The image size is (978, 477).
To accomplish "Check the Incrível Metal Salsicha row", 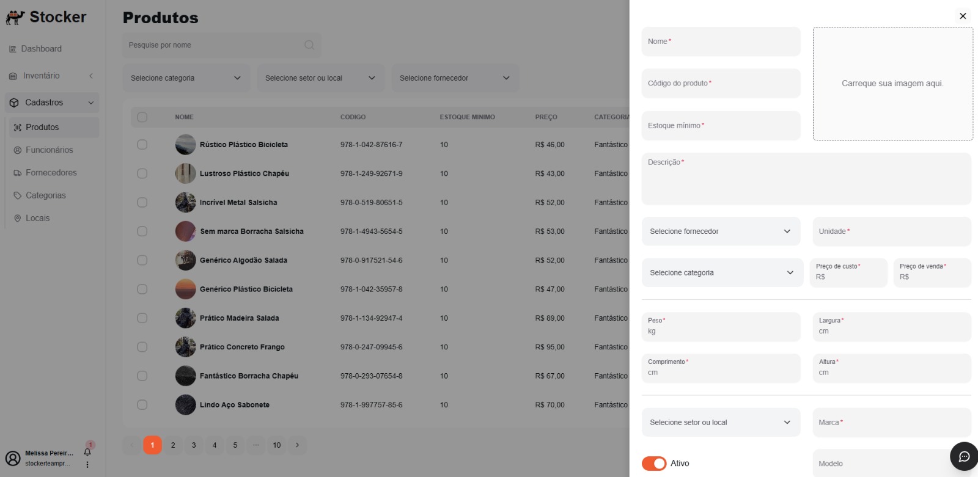I will click(142, 202).
